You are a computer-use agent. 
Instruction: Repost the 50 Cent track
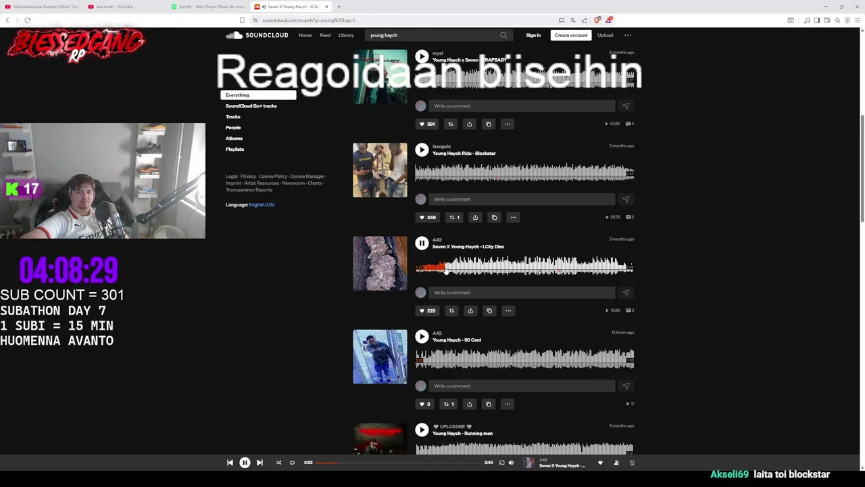(x=449, y=404)
